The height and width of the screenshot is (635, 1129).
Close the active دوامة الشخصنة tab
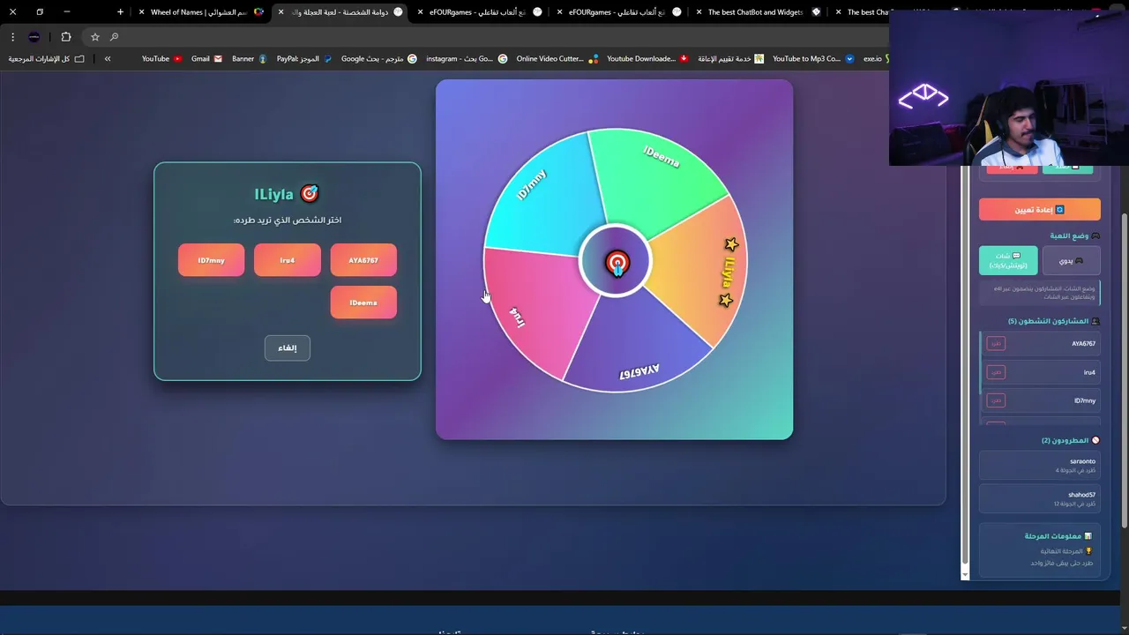280,12
